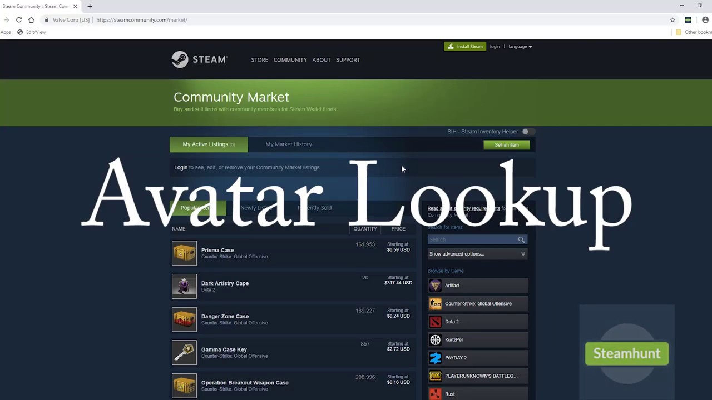This screenshot has height=400, width=712.
Task: Click the PLAYERUNKNOWN'S BATTLEGROUNDS game icon
Action: (435, 376)
